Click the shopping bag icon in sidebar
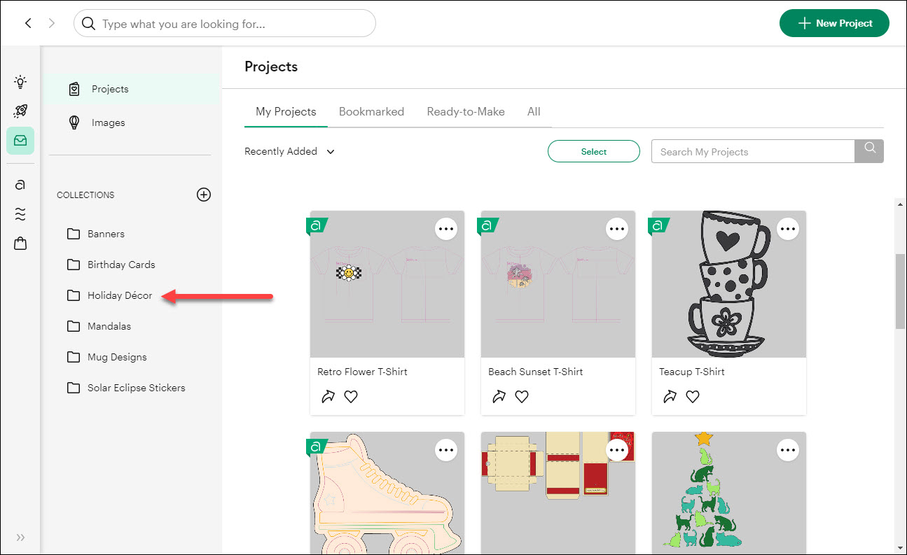The height and width of the screenshot is (555, 907). (20, 244)
